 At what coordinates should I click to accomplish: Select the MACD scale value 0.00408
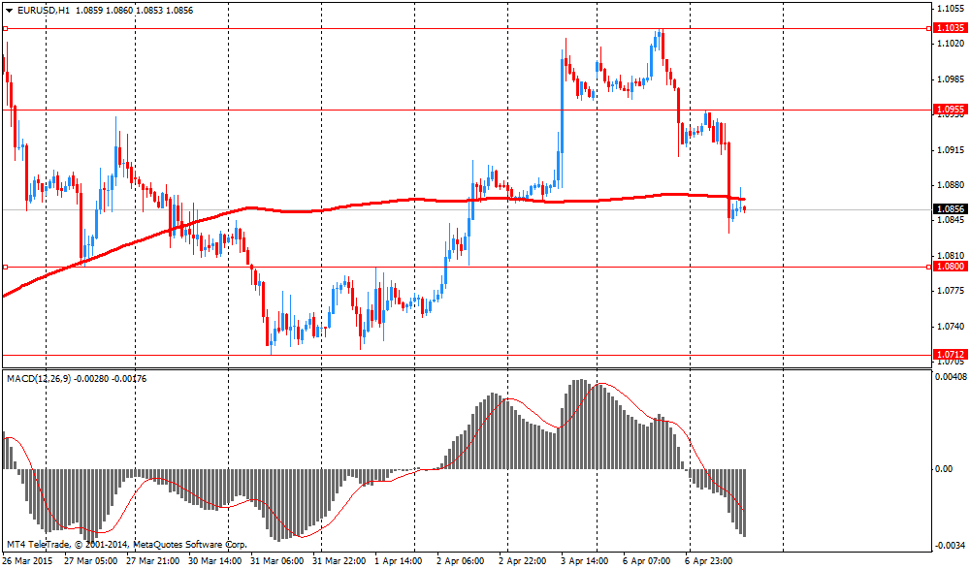952,376
